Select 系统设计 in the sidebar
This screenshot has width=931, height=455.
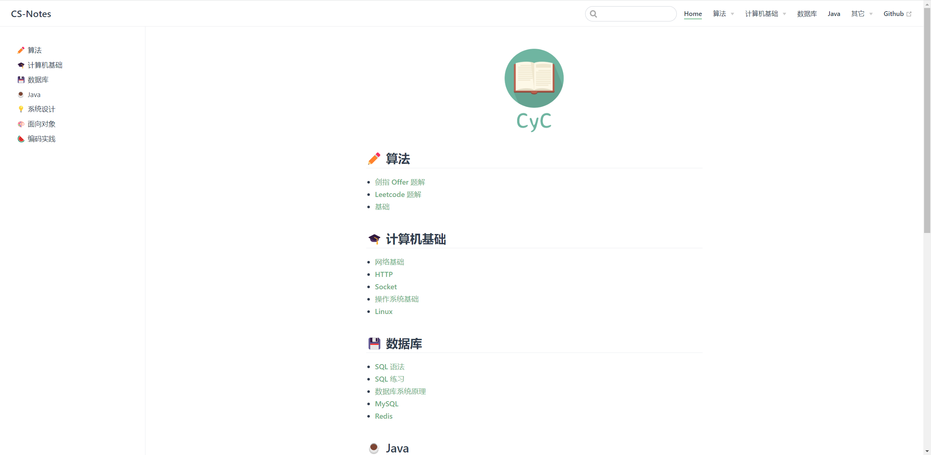[x=41, y=109]
